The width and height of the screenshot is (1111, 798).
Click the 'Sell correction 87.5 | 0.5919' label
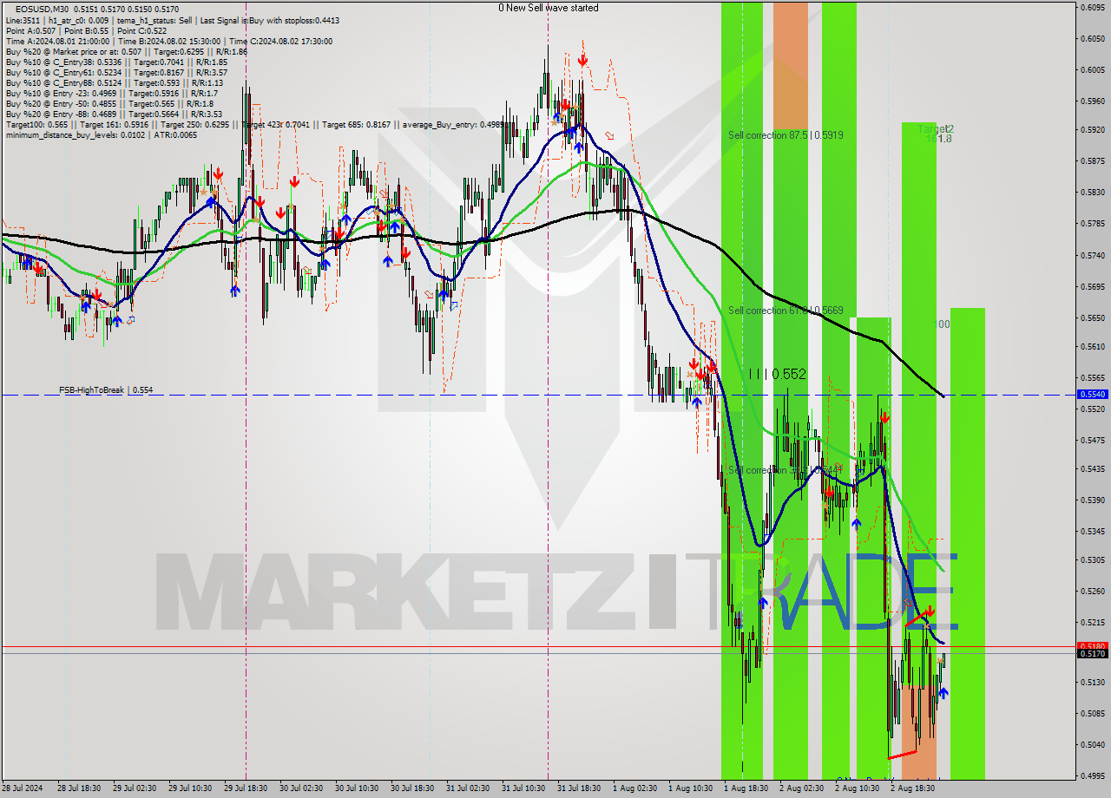[786, 135]
